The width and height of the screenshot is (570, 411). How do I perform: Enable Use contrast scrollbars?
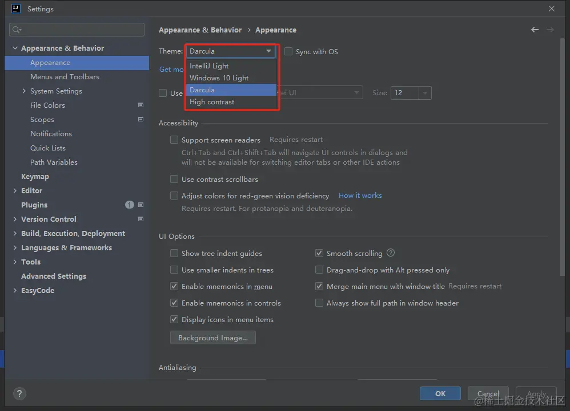[174, 179]
